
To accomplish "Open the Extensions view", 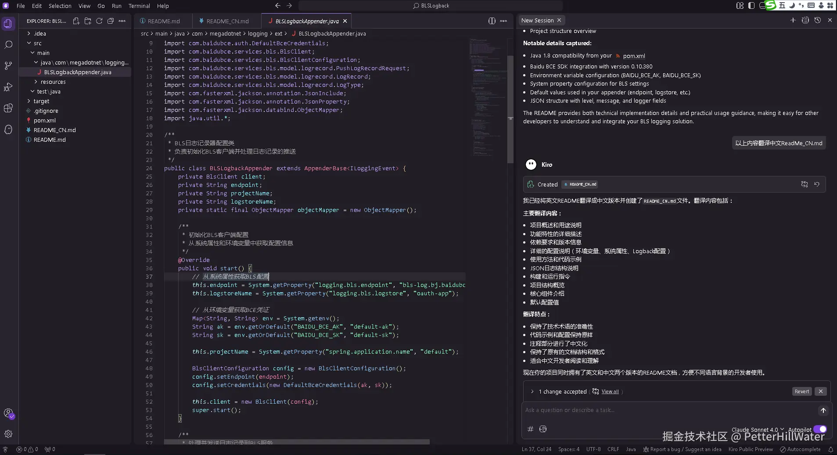I will click(8, 108).
